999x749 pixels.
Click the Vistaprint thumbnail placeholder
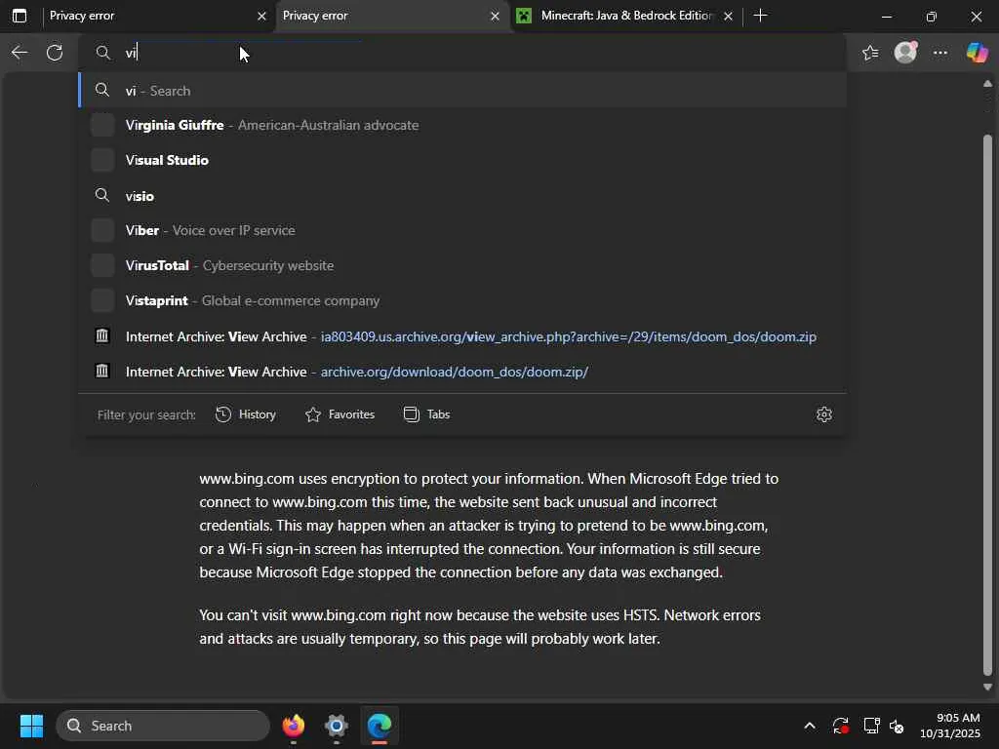tap(101, 300)
